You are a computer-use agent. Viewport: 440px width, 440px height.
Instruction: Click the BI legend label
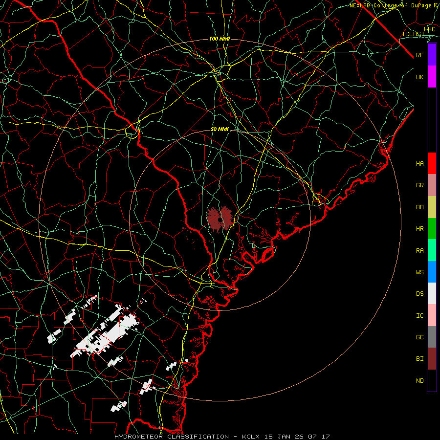[419, 359]
